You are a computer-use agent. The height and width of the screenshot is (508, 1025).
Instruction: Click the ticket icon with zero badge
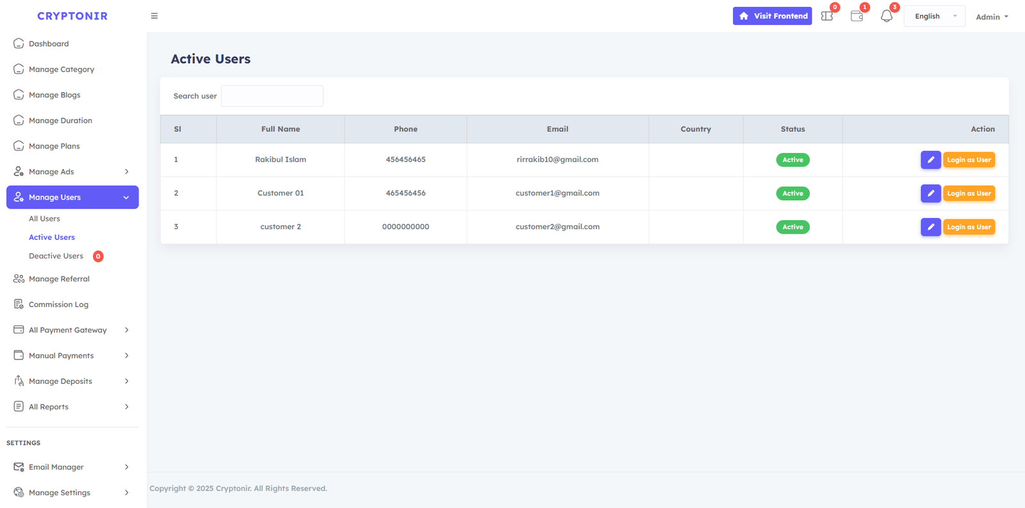[x=827, y=16]
